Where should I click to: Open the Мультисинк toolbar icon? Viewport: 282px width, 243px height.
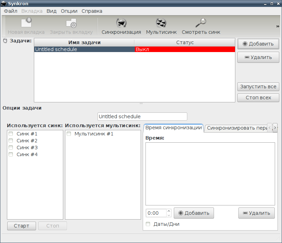click(x=161, y=23)
